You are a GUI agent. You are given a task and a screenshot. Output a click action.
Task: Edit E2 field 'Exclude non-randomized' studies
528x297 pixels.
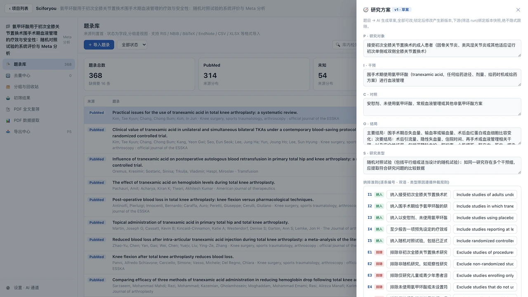click(485, 264)
